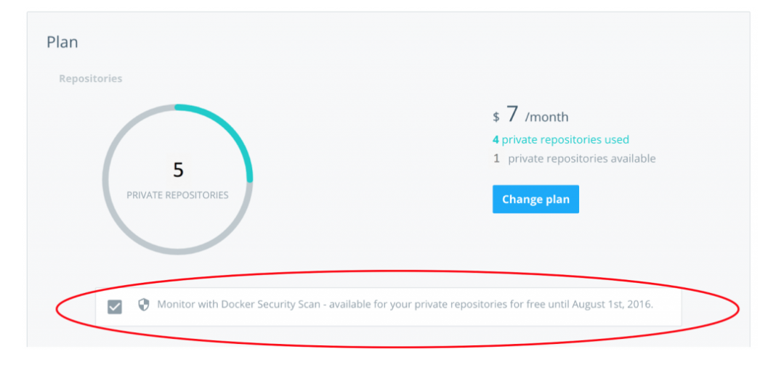Click the Change plan button
776x370 pixels.
[535, 199]
